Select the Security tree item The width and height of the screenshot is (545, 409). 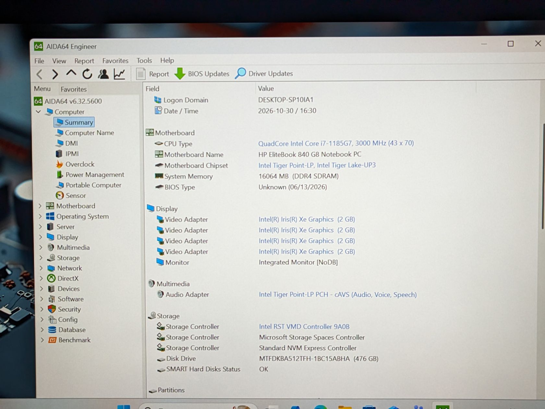point(64,309)
